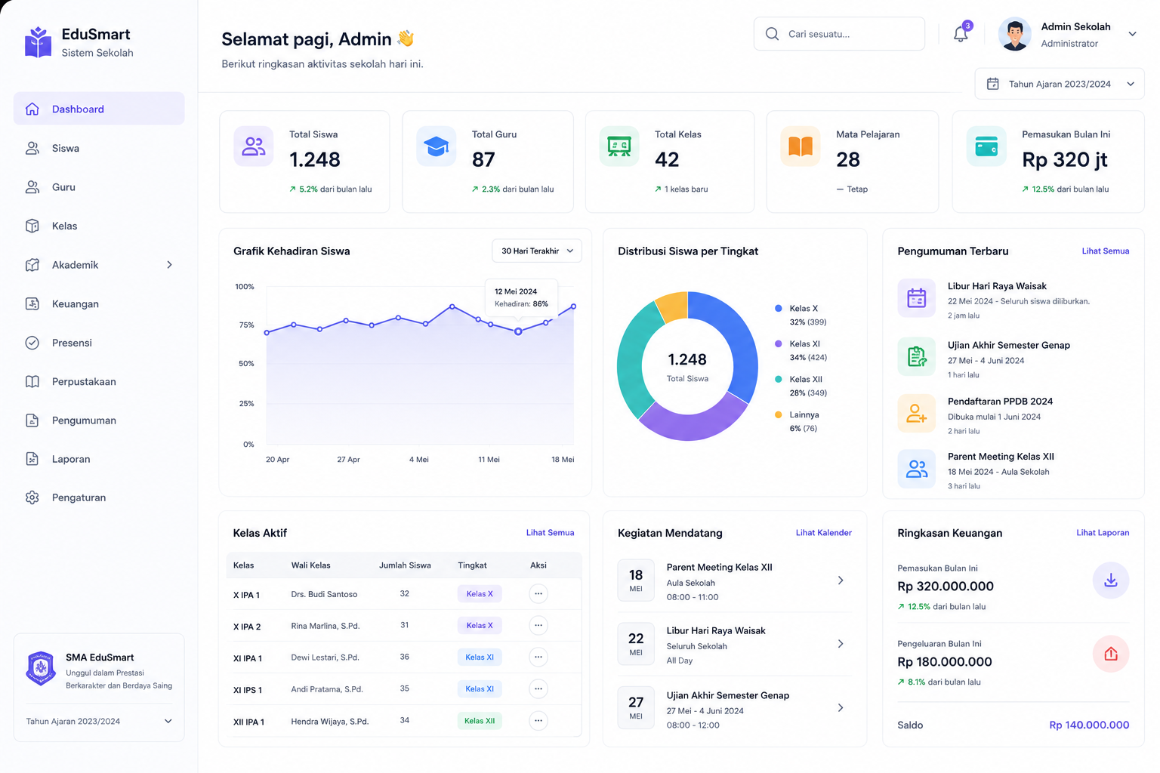This screenshot has width=1160, height=773.
Task: Open the Kelas menu item
Action: pos(99,226)
